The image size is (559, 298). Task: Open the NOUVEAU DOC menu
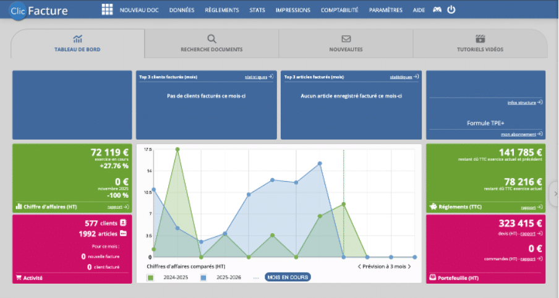[x=139, y=10]
